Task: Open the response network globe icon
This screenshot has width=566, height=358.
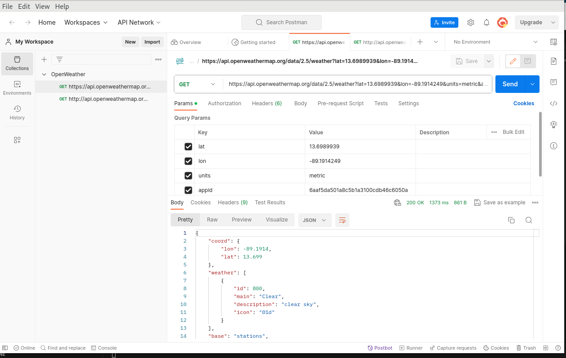Action: [397, 203]
